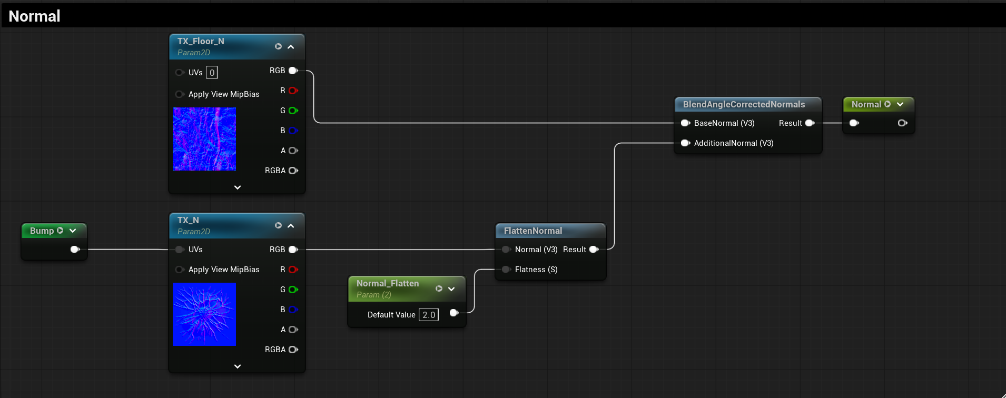This screenshot has width=1006, height=398.
Task: Click the AdditionalNormal (V3) input pin
Action: [685, 143]
